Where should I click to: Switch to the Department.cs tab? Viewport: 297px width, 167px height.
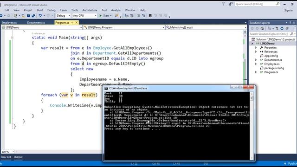coord(36,23)
